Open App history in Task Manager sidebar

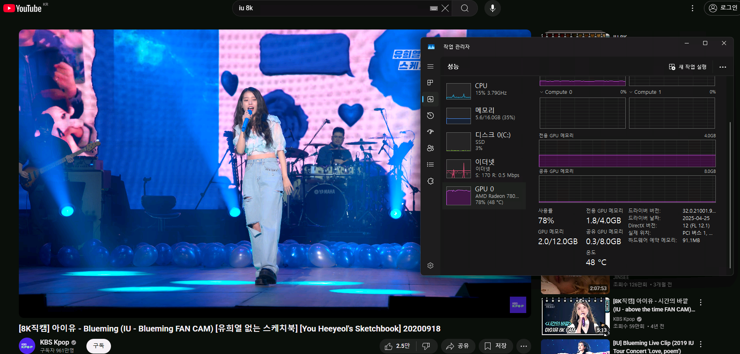(x=430, y=116)
